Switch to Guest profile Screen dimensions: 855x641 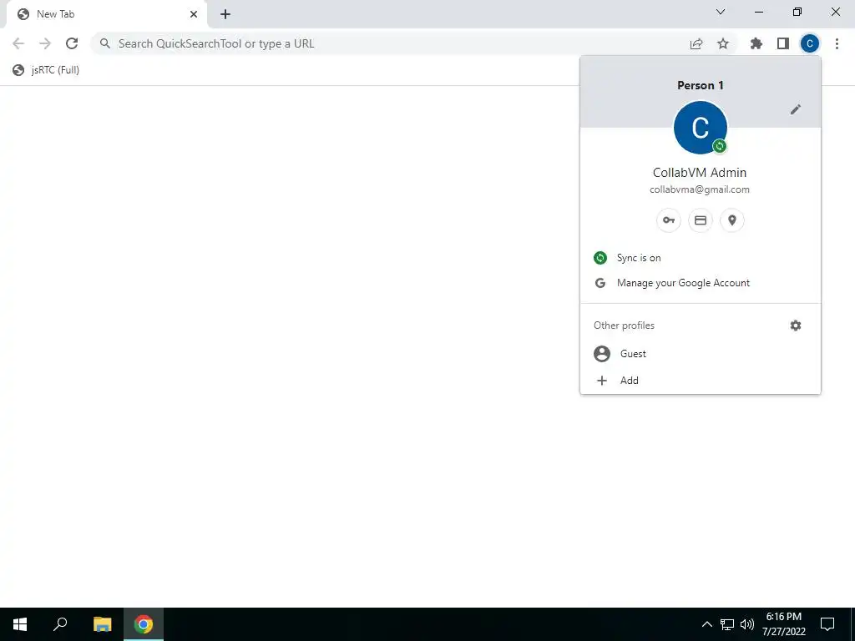point(701,354)
